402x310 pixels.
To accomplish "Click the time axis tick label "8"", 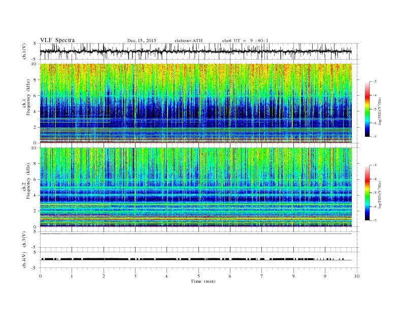I will pyautogui.click(x=293, y=276).
